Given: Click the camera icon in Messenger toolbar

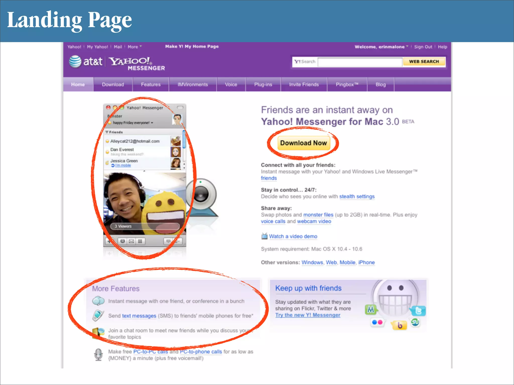Looking at the screenshot, I should [x=122, y=241].
